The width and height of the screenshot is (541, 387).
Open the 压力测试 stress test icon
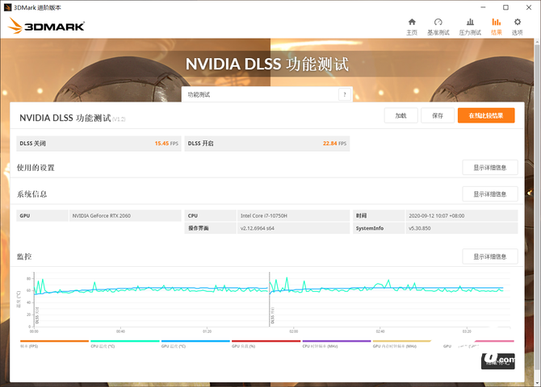470,23
